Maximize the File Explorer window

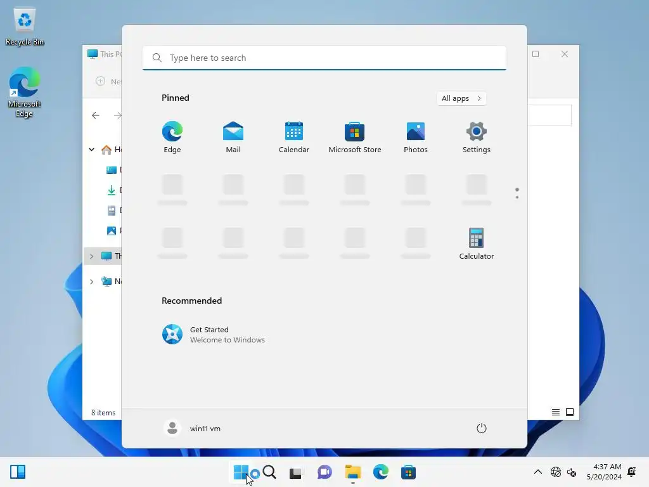click(536, 54)
